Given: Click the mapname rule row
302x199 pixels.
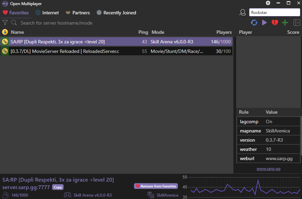Looking at the screenshot, I should (x=269, y=131).
